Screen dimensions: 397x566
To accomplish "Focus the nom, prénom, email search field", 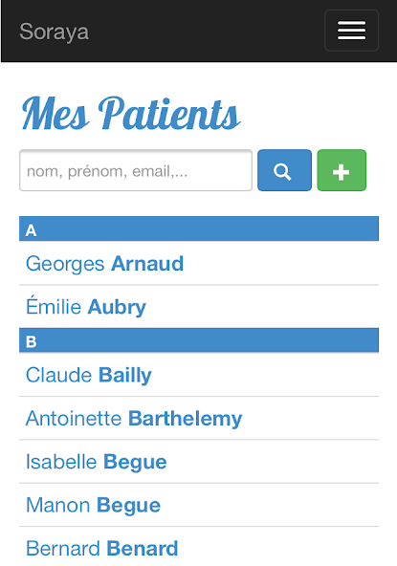I will [136, 170].
